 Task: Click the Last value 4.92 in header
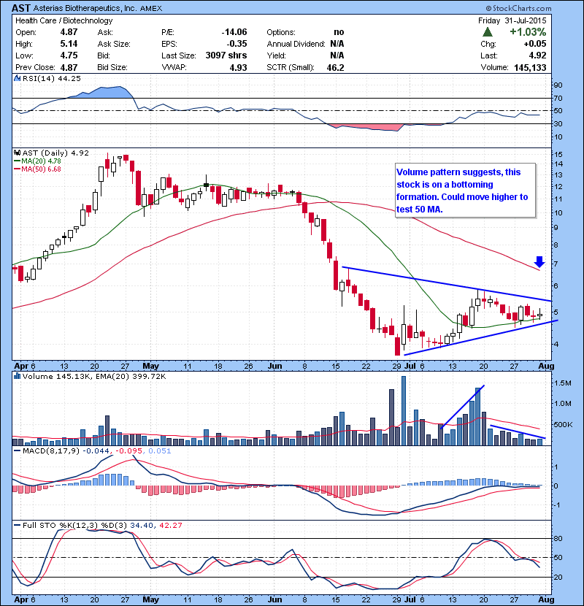coord(537,55)
